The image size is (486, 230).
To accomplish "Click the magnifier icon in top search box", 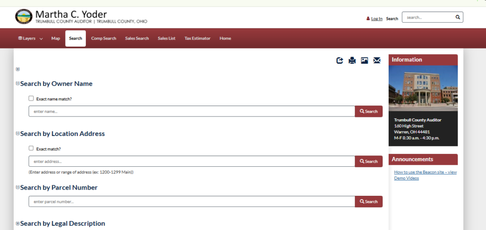I will 458,17.
